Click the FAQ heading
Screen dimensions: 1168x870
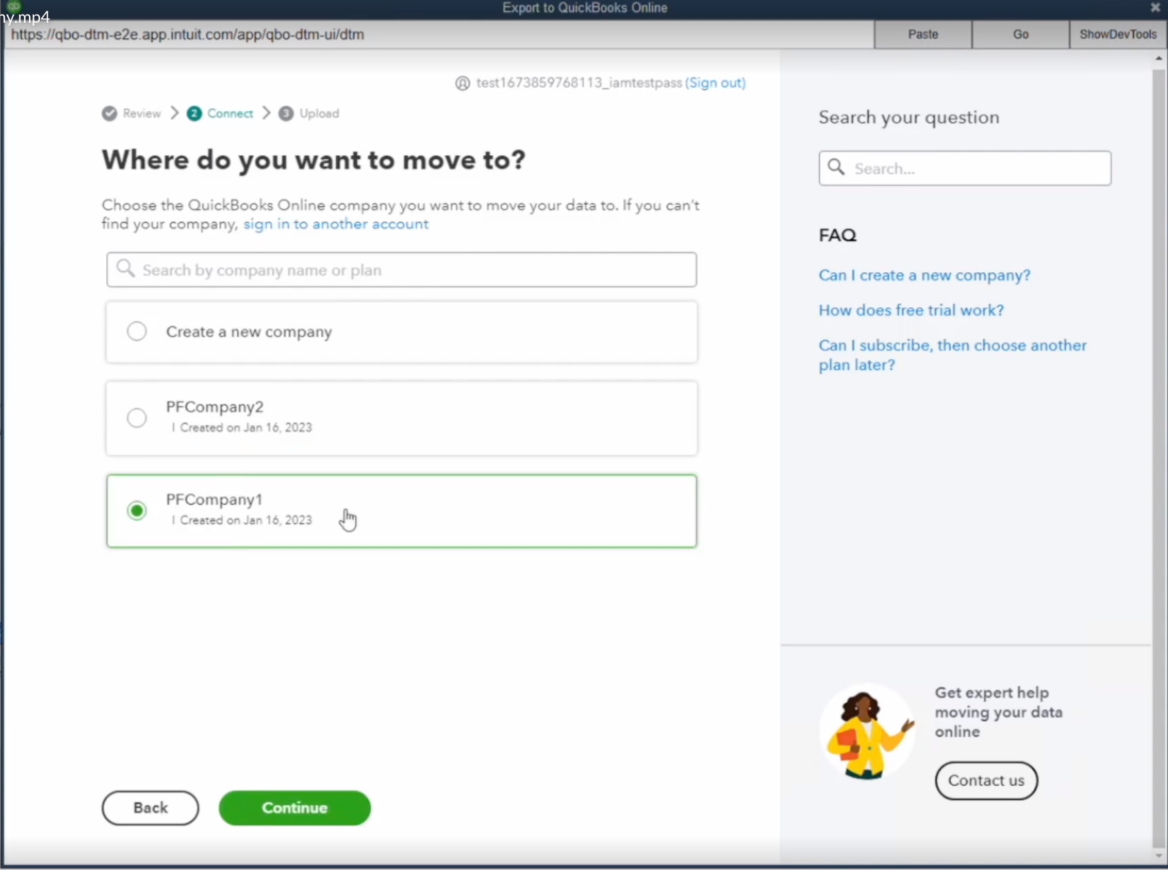(x=838, y=235)
